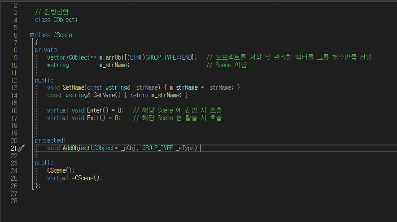Screen dimensions: 397x222
Task: Click the protected: access specifier
Action: (50, 140)
